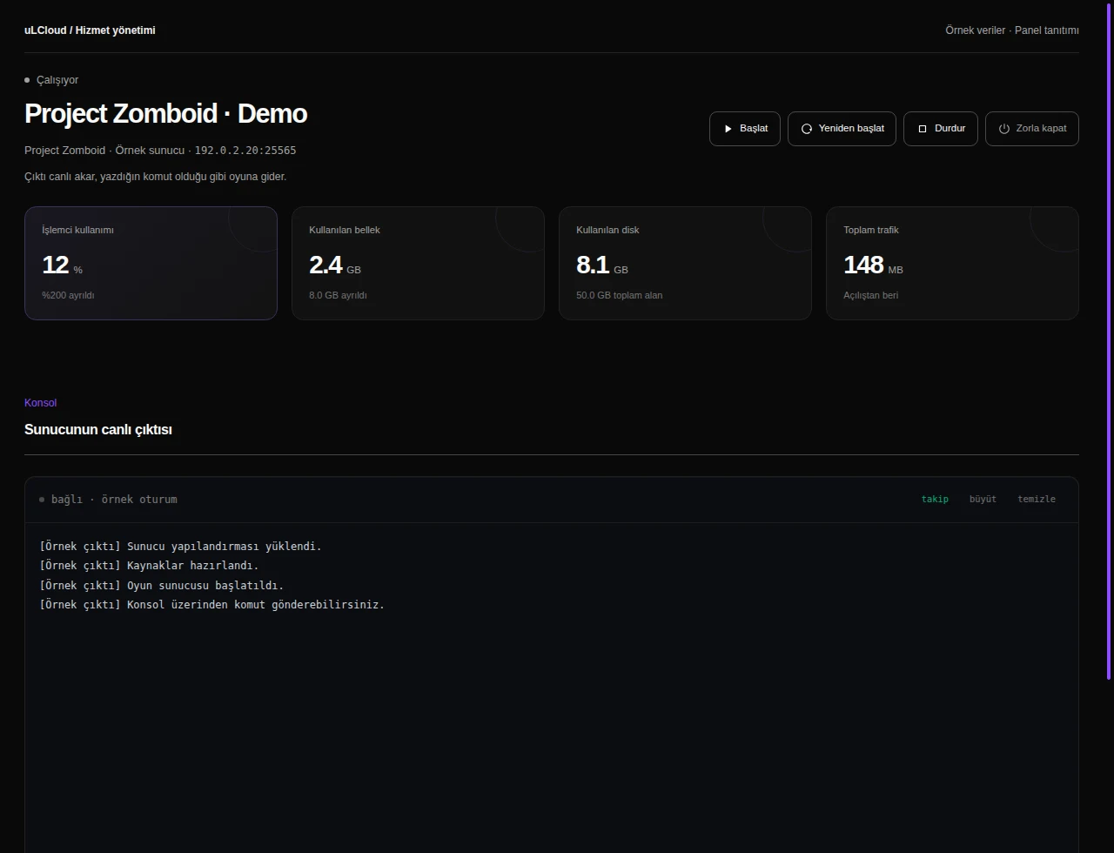The height and width of the screenshot is (853, 1114).
Task: Click the %200 ayrıldı text
Action: [68, 295]
